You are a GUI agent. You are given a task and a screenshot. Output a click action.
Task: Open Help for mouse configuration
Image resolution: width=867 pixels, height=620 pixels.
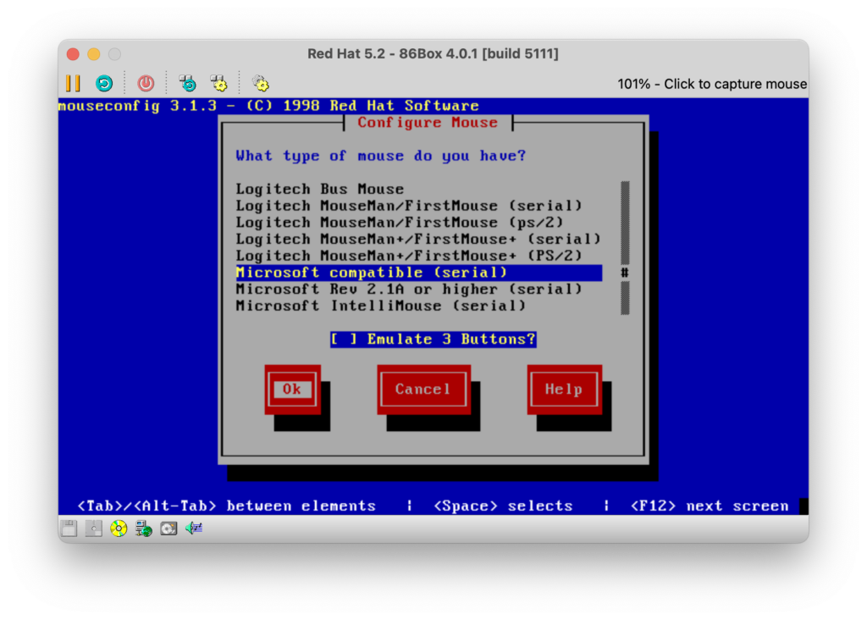(x=565, y=390)
